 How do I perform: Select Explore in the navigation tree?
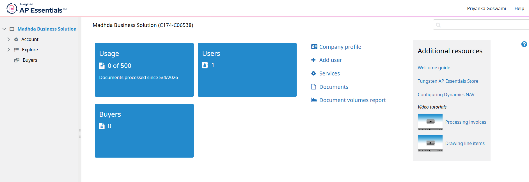(x=30, y=50)
